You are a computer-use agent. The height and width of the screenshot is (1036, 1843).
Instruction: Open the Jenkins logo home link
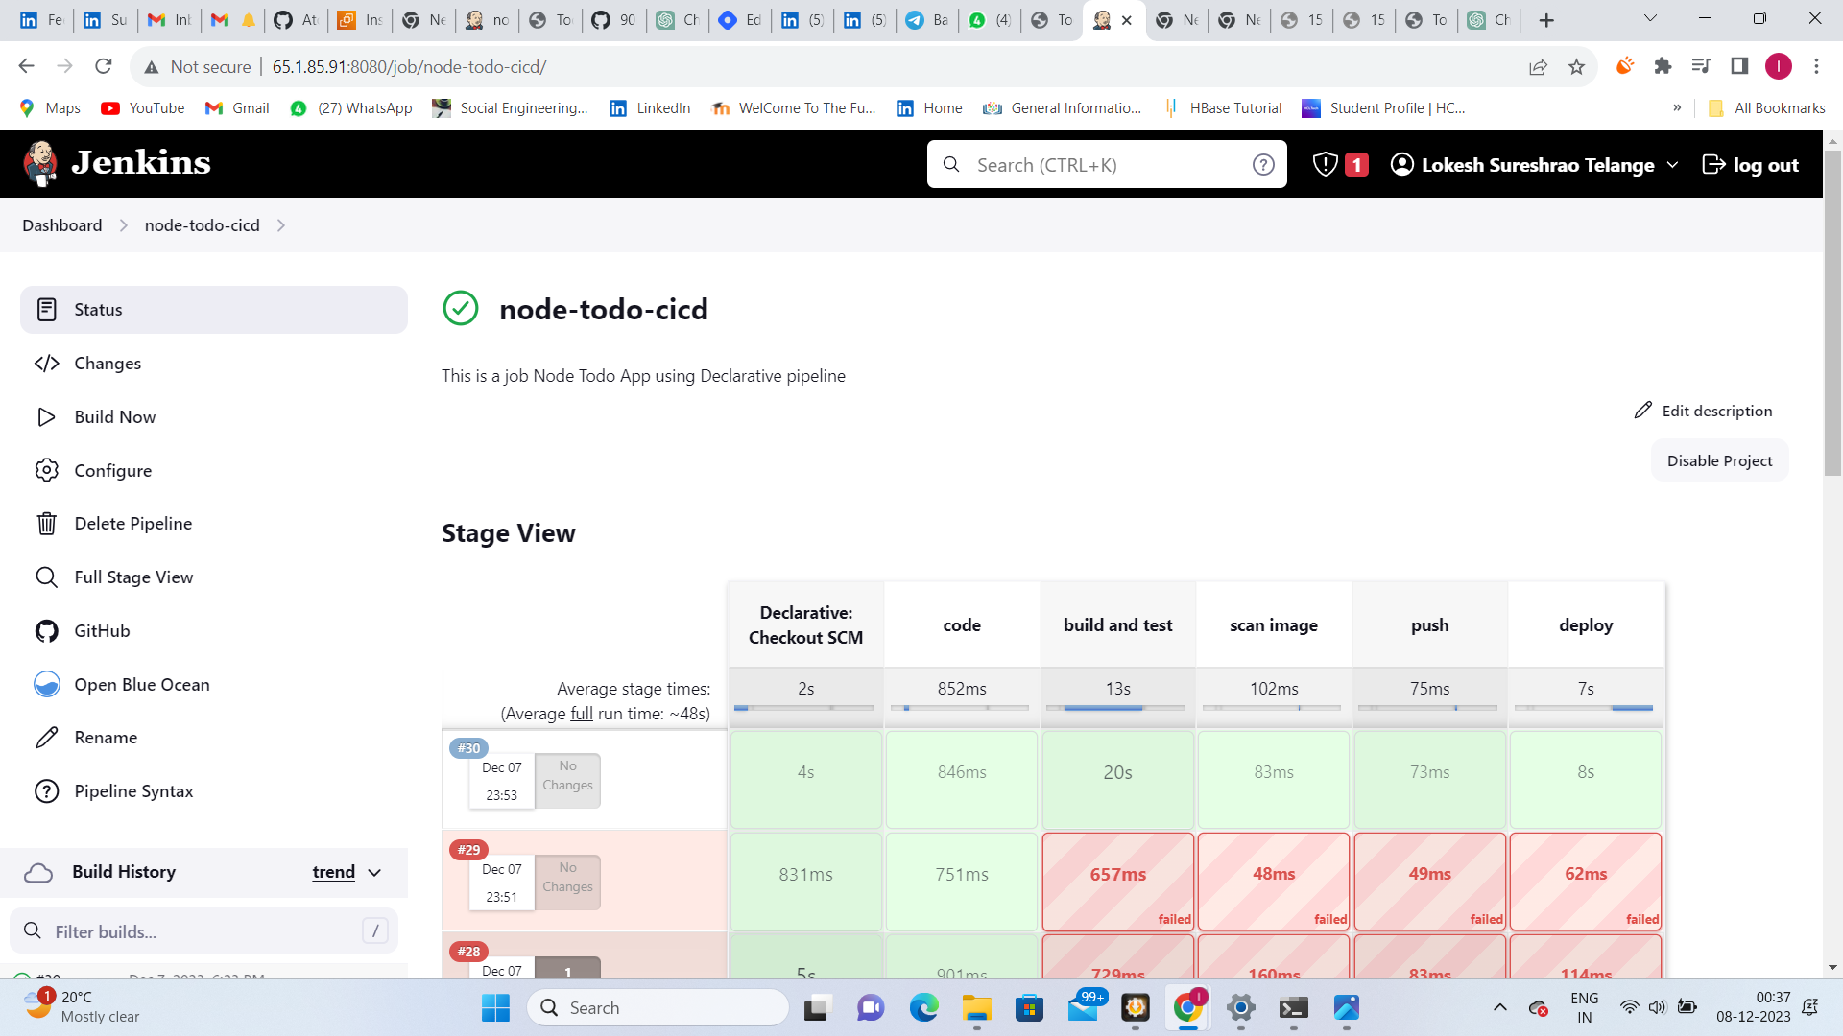click(117, 164)
